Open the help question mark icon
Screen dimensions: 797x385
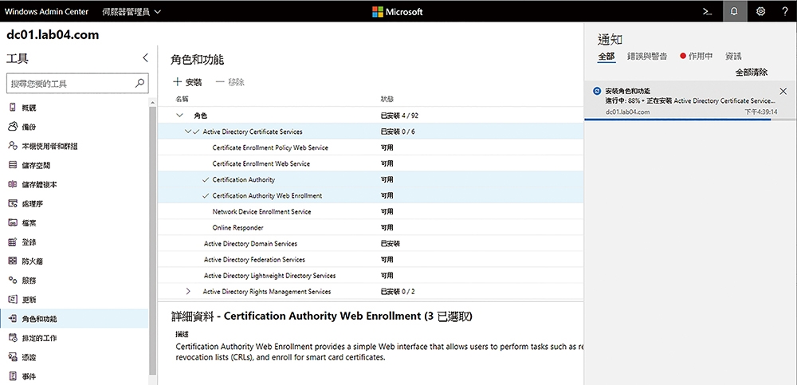pyautogui.click(x=785, y=11)
